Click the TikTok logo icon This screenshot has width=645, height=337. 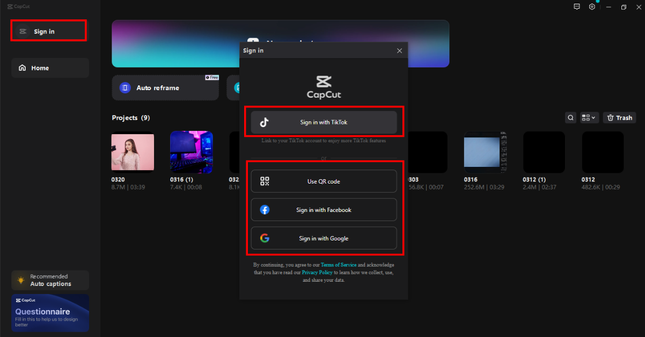click(264, 122)
